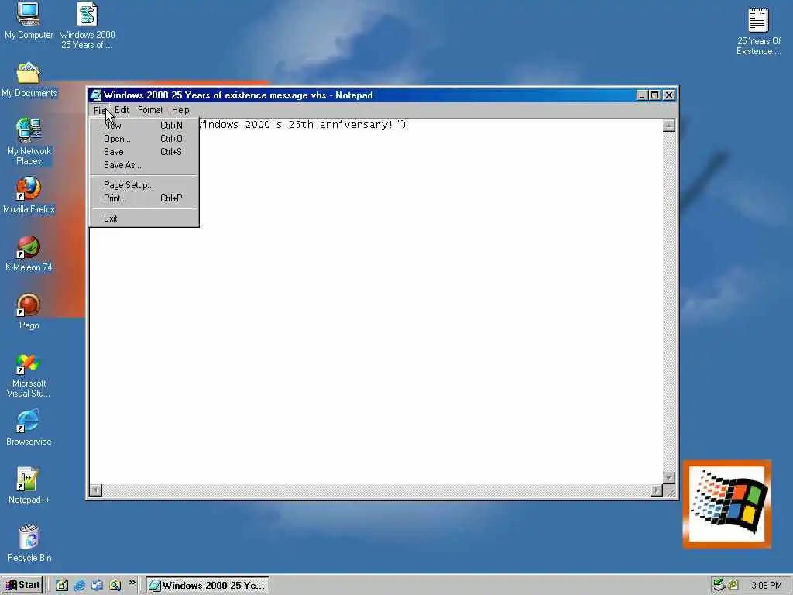Click the vertical scrollbar up arrow in Notepad

tap(668, 125)
